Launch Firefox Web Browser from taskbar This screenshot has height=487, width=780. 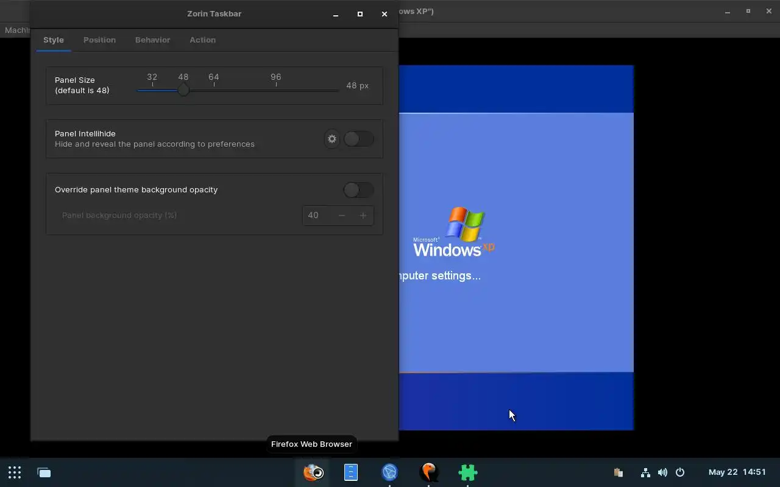pyautogui.click(x=313, y=472)
